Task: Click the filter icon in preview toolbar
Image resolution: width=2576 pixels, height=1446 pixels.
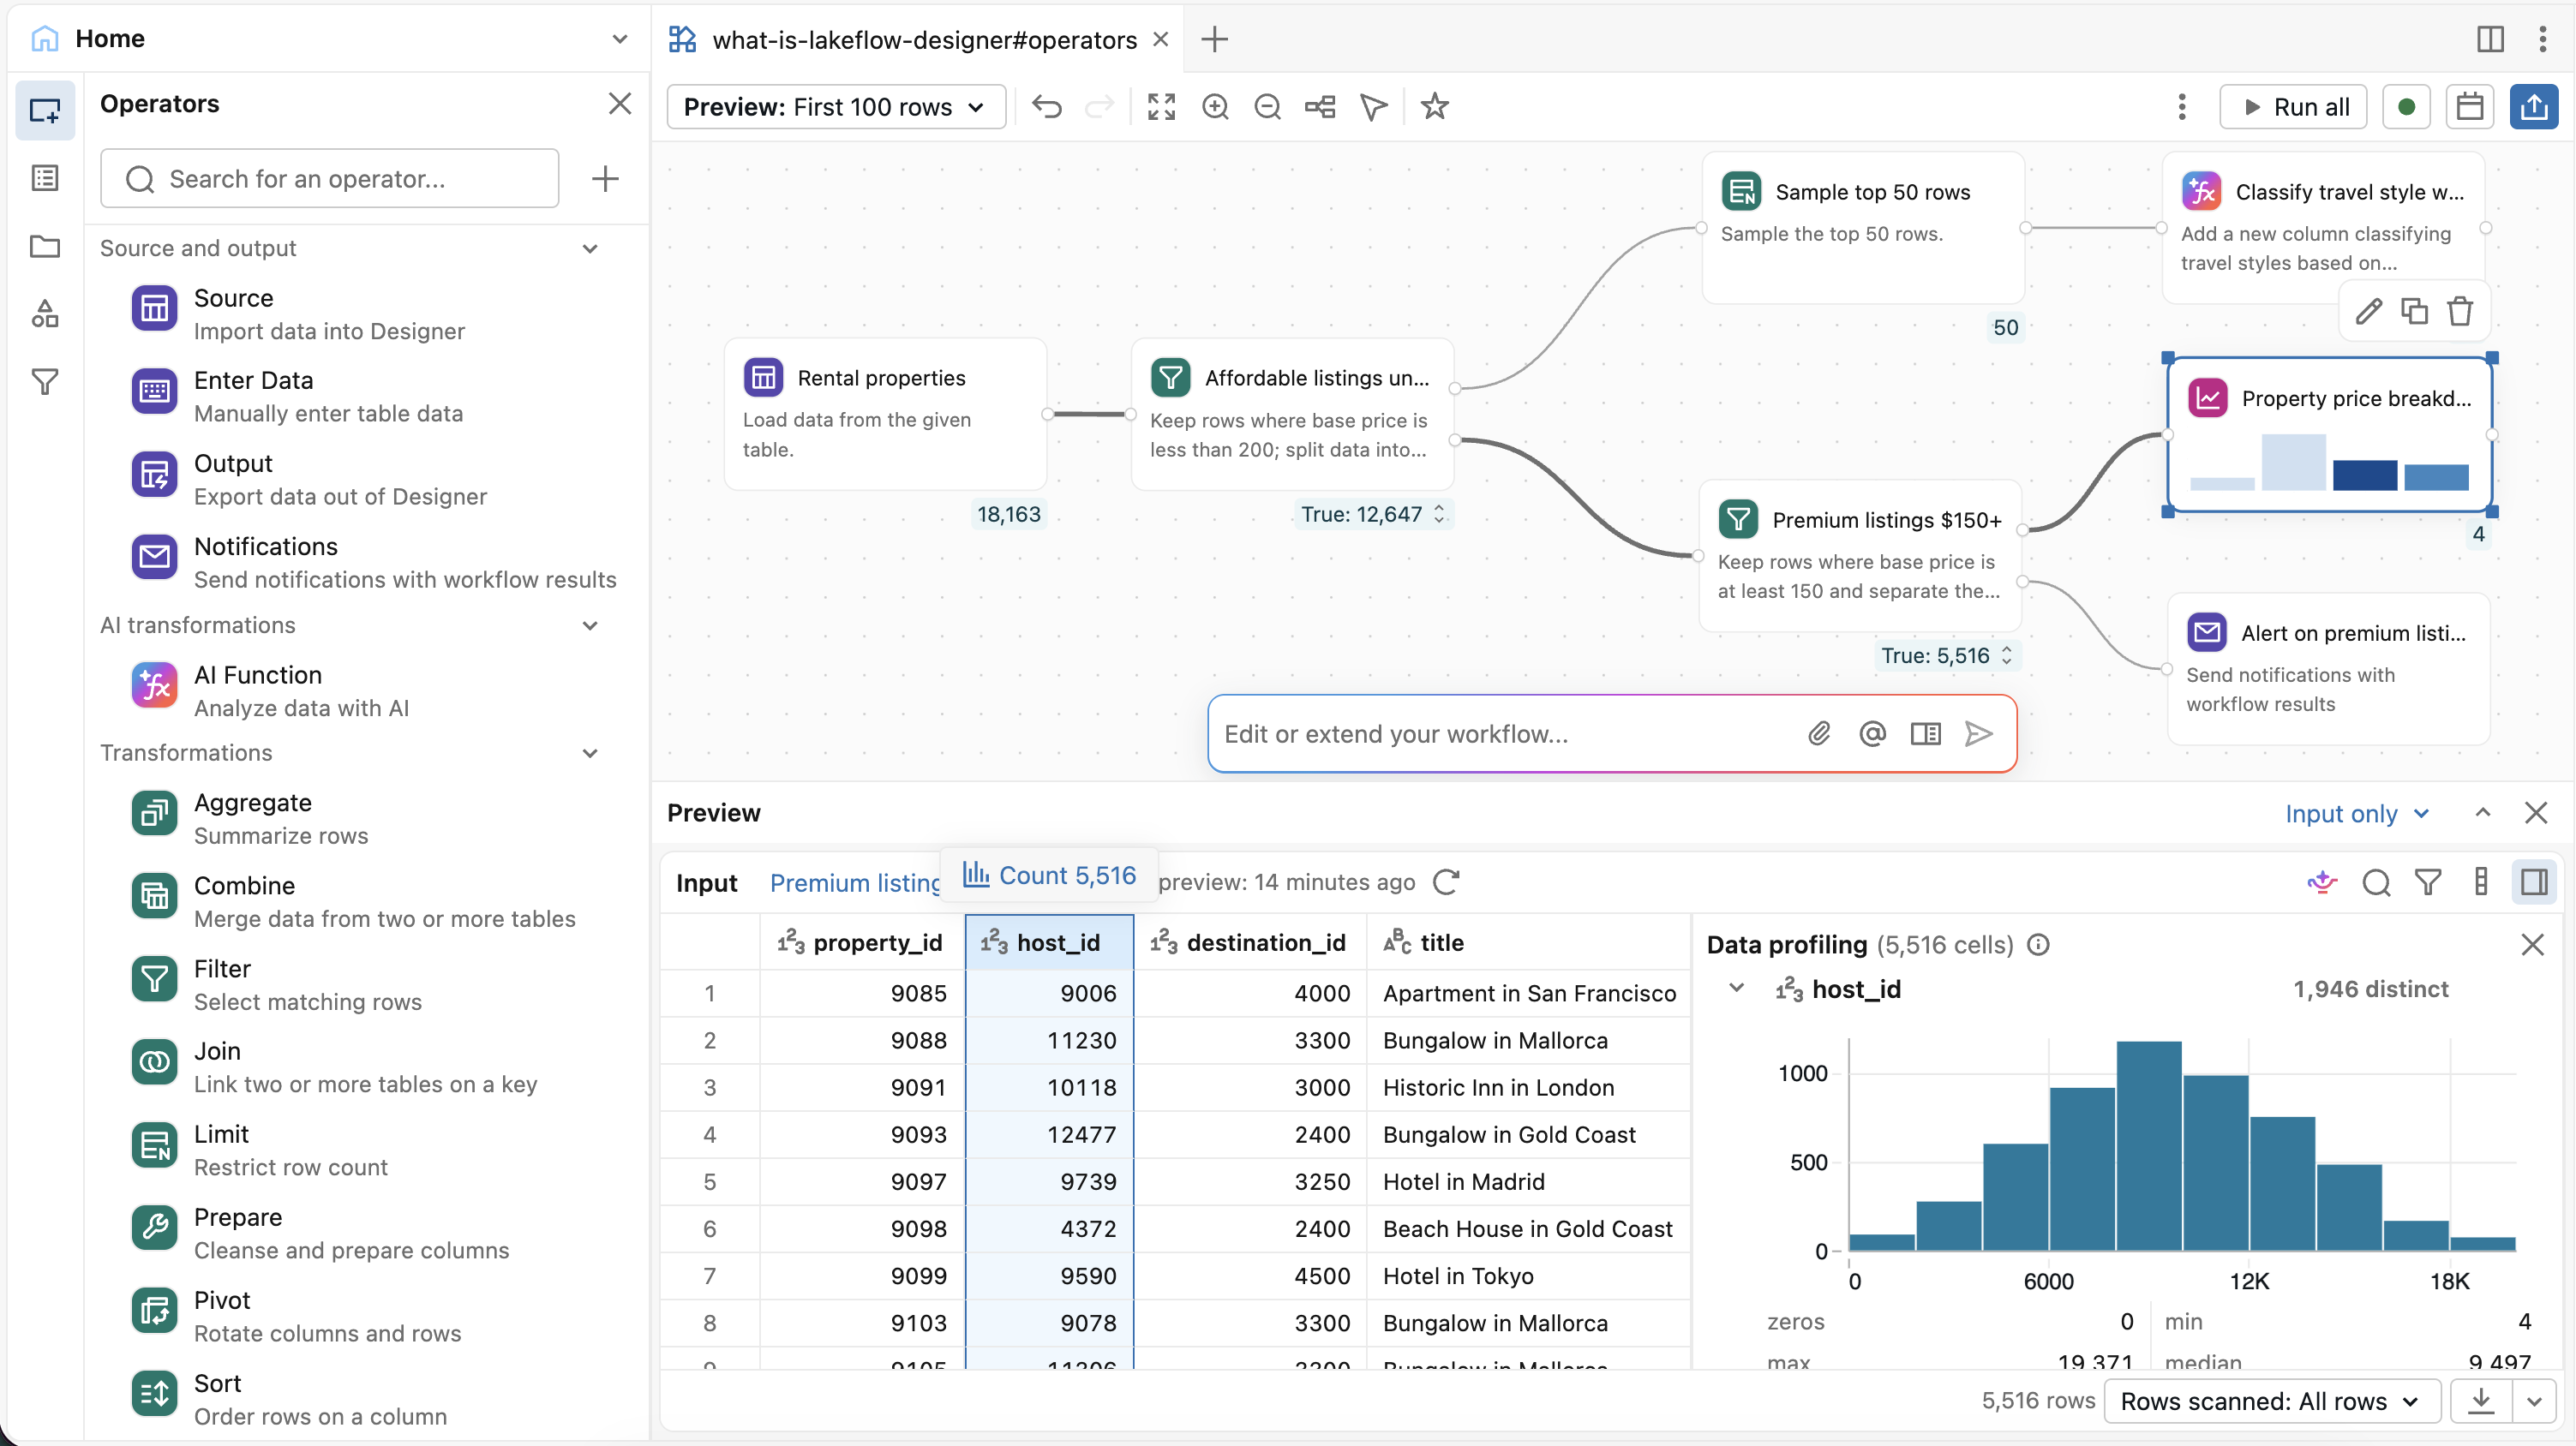Action: pos(2428,882)
